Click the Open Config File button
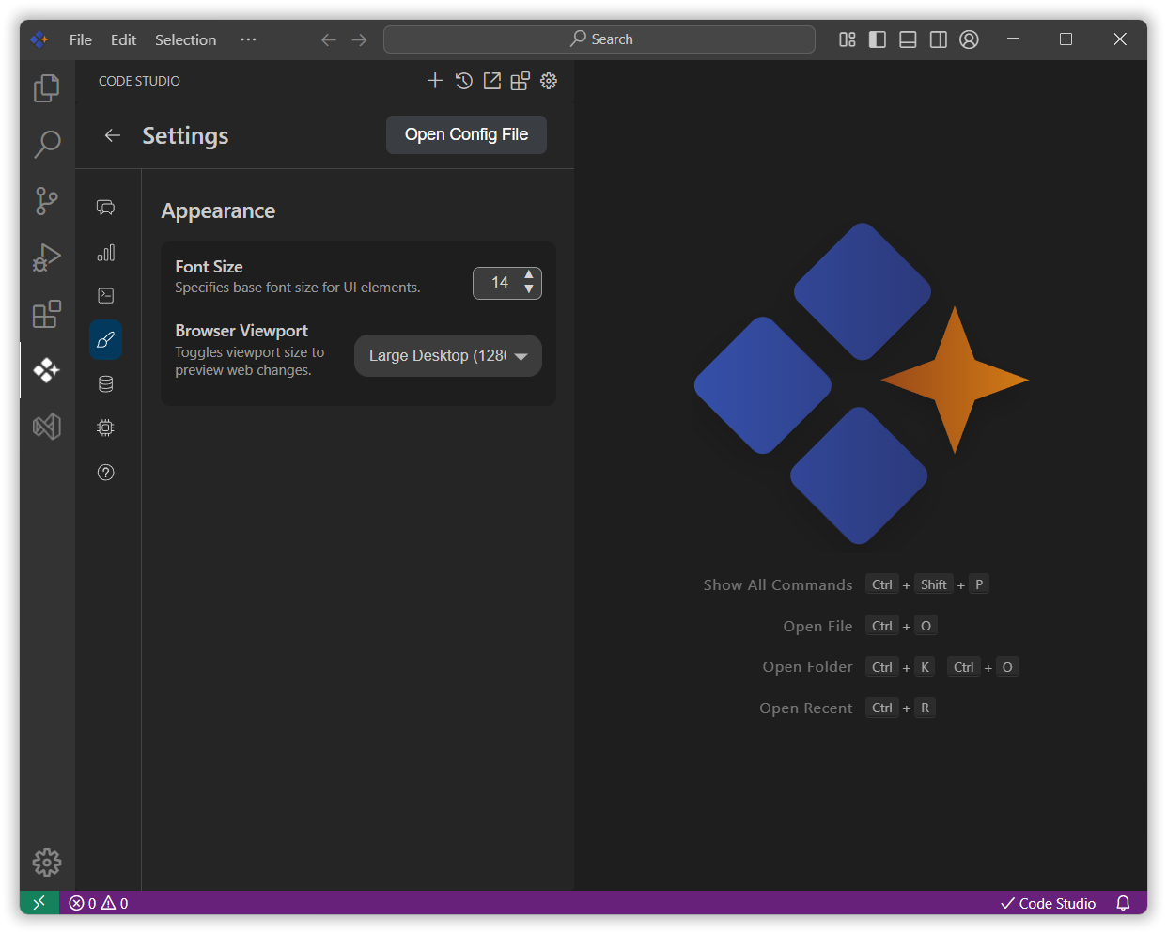 (x=466, y=134)
